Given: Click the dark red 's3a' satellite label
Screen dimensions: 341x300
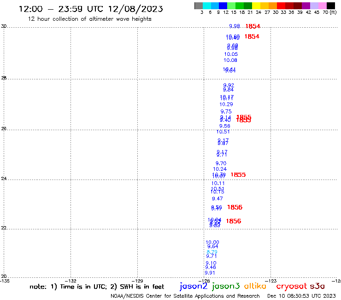Looking at the screenshot, I should pyautogui.click(x=317, y=286).
